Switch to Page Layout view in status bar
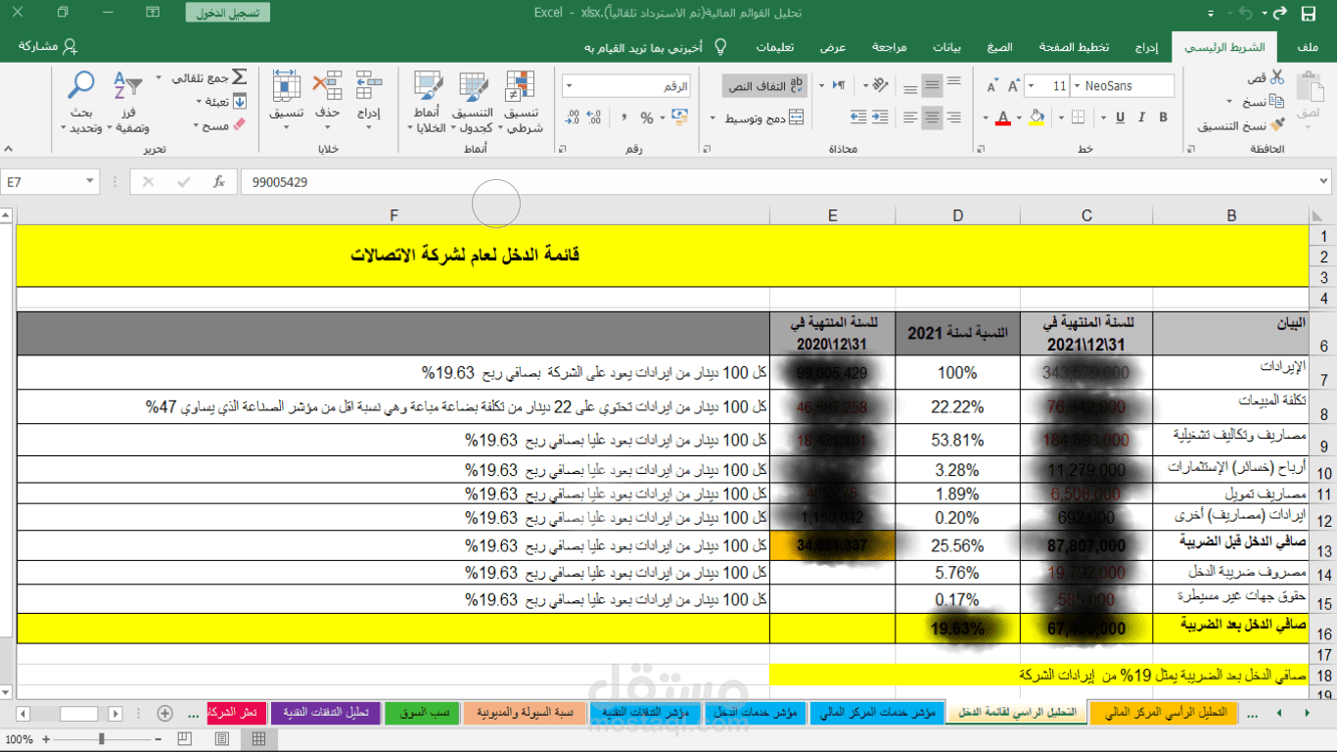The width and height of the screenshot is (1337, 752). pos(222,738)
